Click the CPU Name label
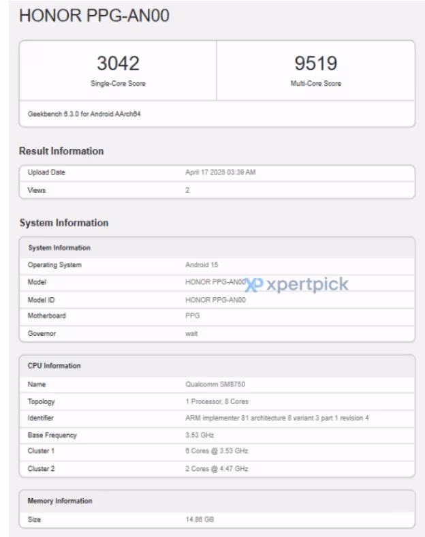The height and width of the screenshot is (537, 425). (x=37, y=384)
